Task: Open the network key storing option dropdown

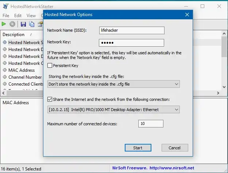Action: tap(113, 84)
